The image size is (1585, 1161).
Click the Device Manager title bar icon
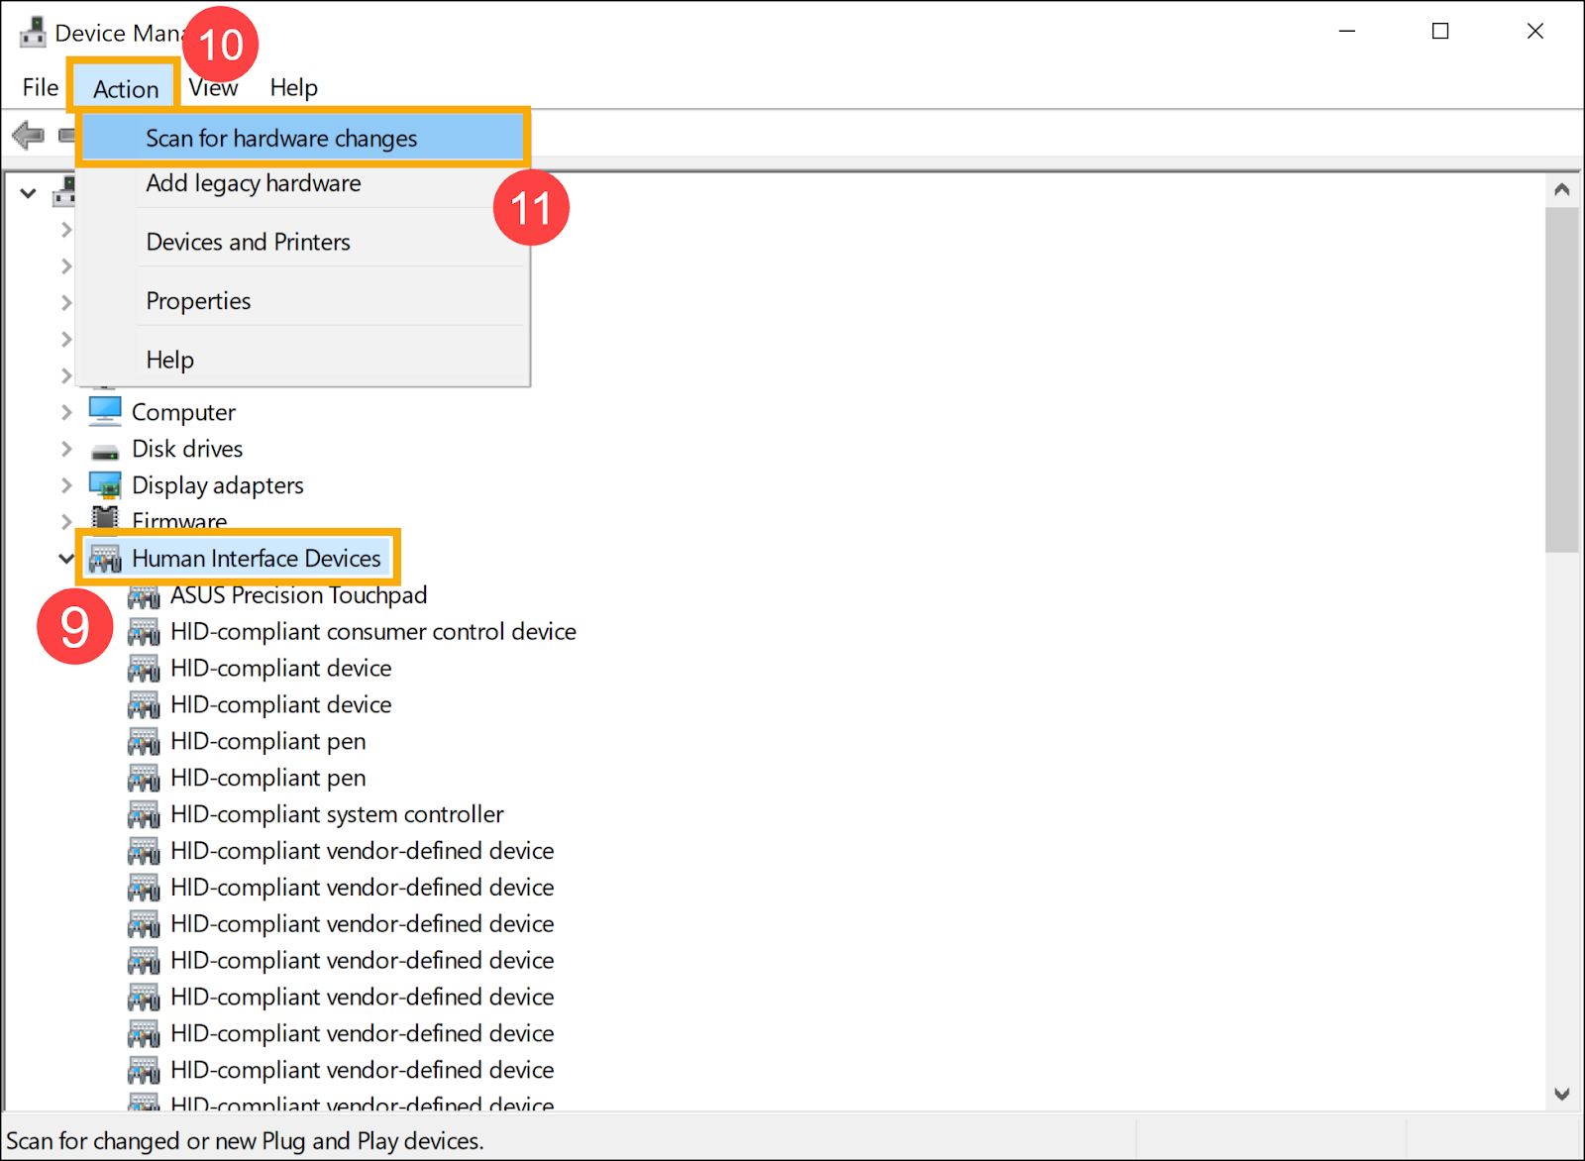click(x=33, y=32)
